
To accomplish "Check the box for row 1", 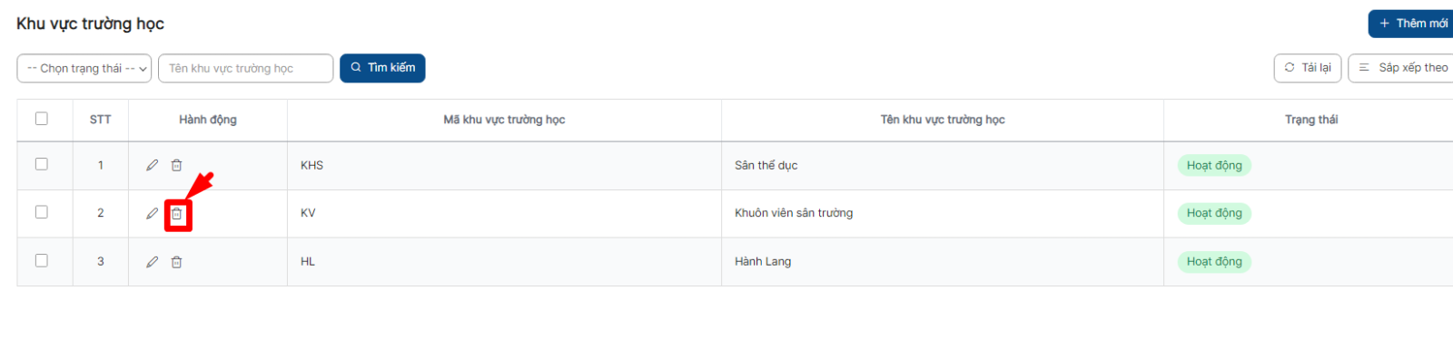I will point(41,164).
